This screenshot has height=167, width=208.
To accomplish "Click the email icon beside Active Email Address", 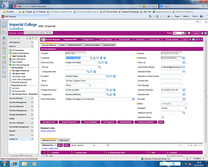I will pyautogui.click(x=184, y=67).
